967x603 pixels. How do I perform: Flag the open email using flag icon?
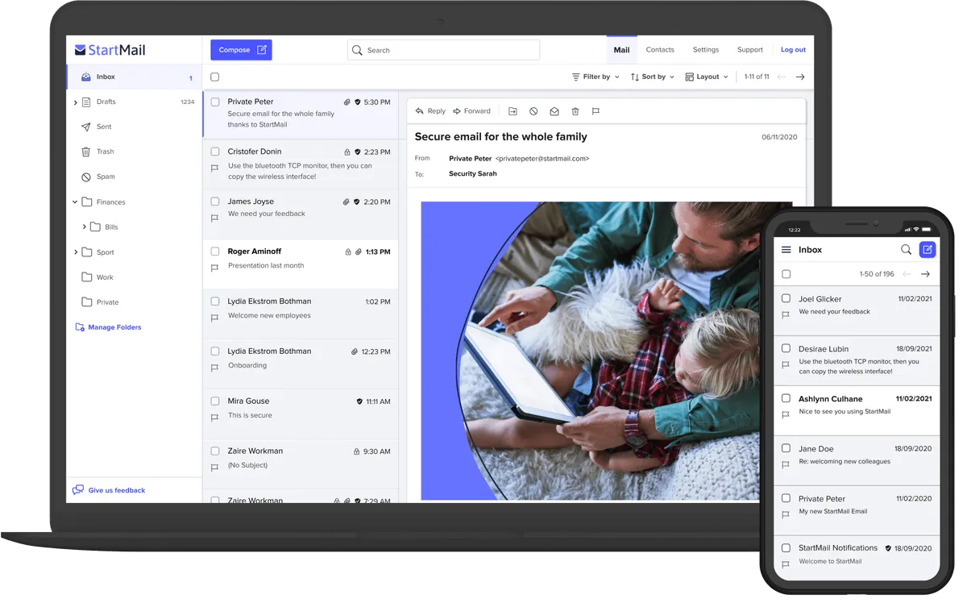point(596,111)
